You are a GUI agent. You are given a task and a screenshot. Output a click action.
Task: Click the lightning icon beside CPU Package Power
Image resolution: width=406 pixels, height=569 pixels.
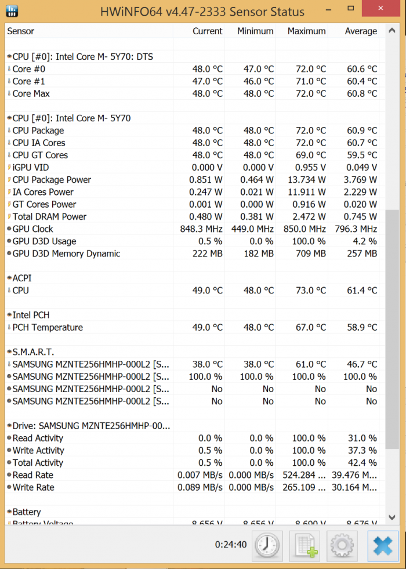tap(9, 180)
